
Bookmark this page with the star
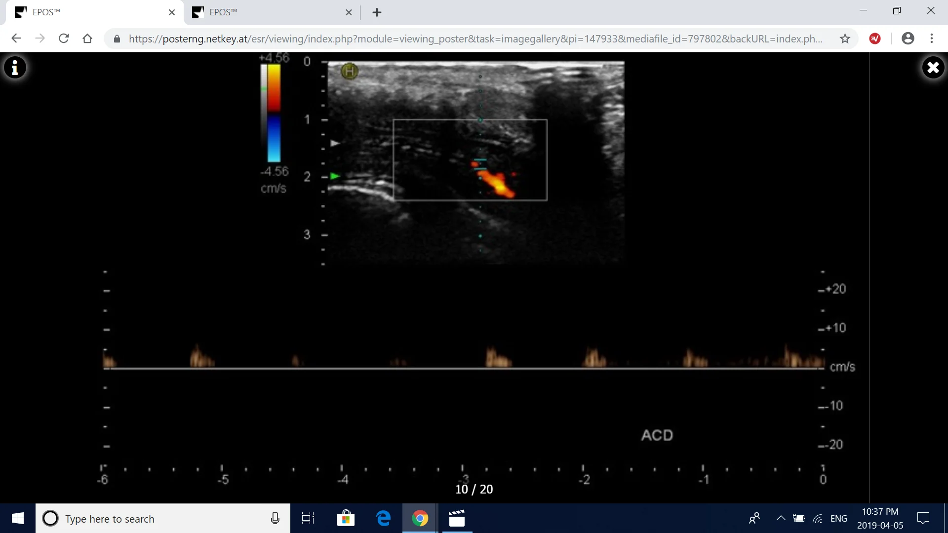(845, 39)
